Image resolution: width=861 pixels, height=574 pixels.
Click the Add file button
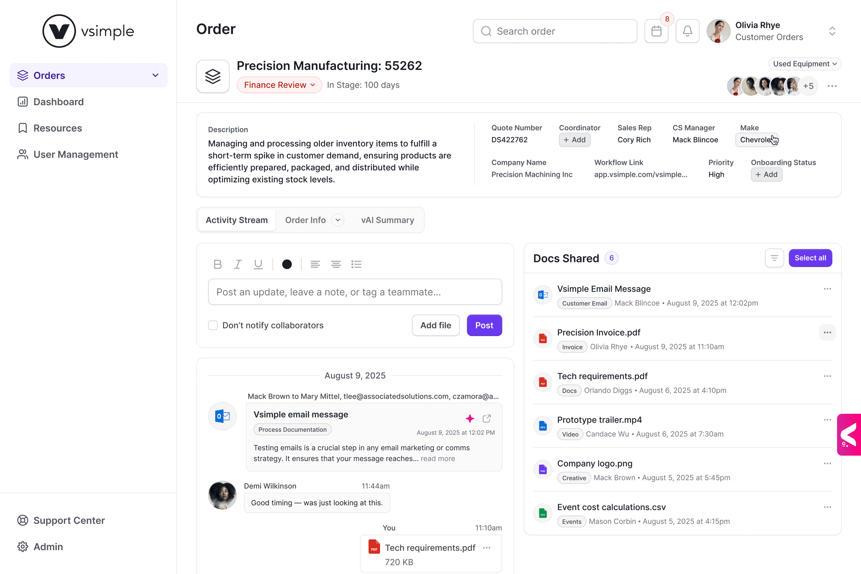pyautogui.click(x=436, y=325)
